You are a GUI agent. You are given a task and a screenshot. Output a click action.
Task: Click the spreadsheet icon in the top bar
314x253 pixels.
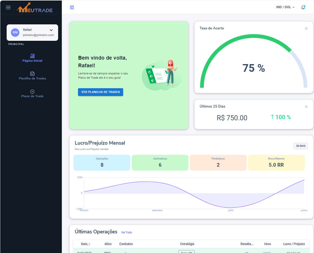point(72,7)
